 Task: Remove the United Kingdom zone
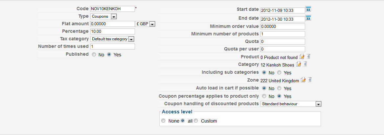pyautogui.click(x=310, y=80)
